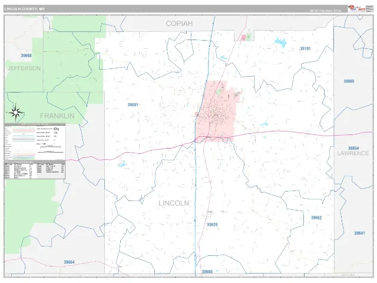Screen dimensions: 377x283
Task: Click the ZIP code index table
Action: [x=35, y=170]
